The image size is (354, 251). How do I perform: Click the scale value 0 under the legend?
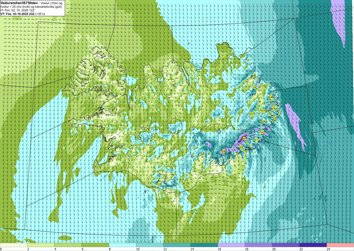1,249
